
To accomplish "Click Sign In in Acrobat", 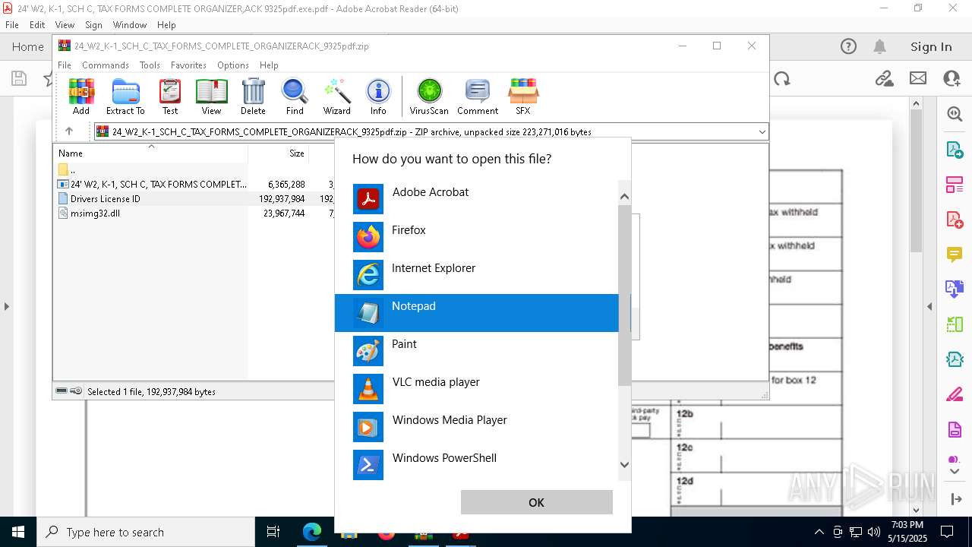I will 931,46.
